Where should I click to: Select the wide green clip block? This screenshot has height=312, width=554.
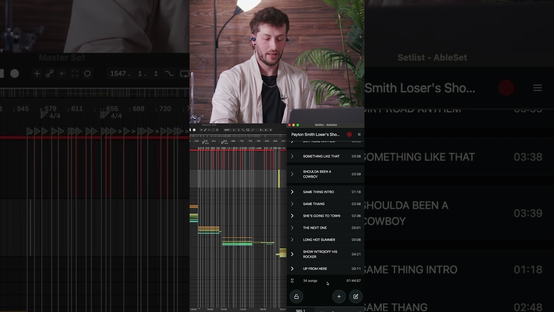pyautogui.click(x=237, y=244)
